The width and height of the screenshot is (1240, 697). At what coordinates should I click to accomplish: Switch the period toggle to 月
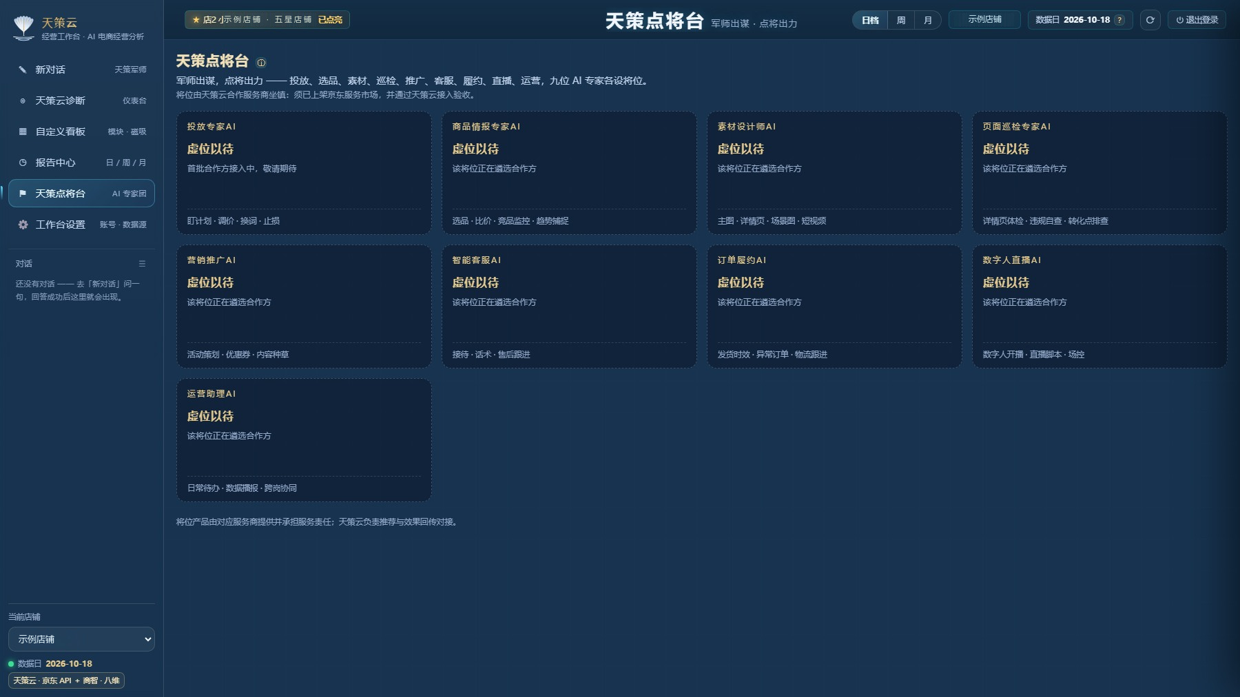927,20
